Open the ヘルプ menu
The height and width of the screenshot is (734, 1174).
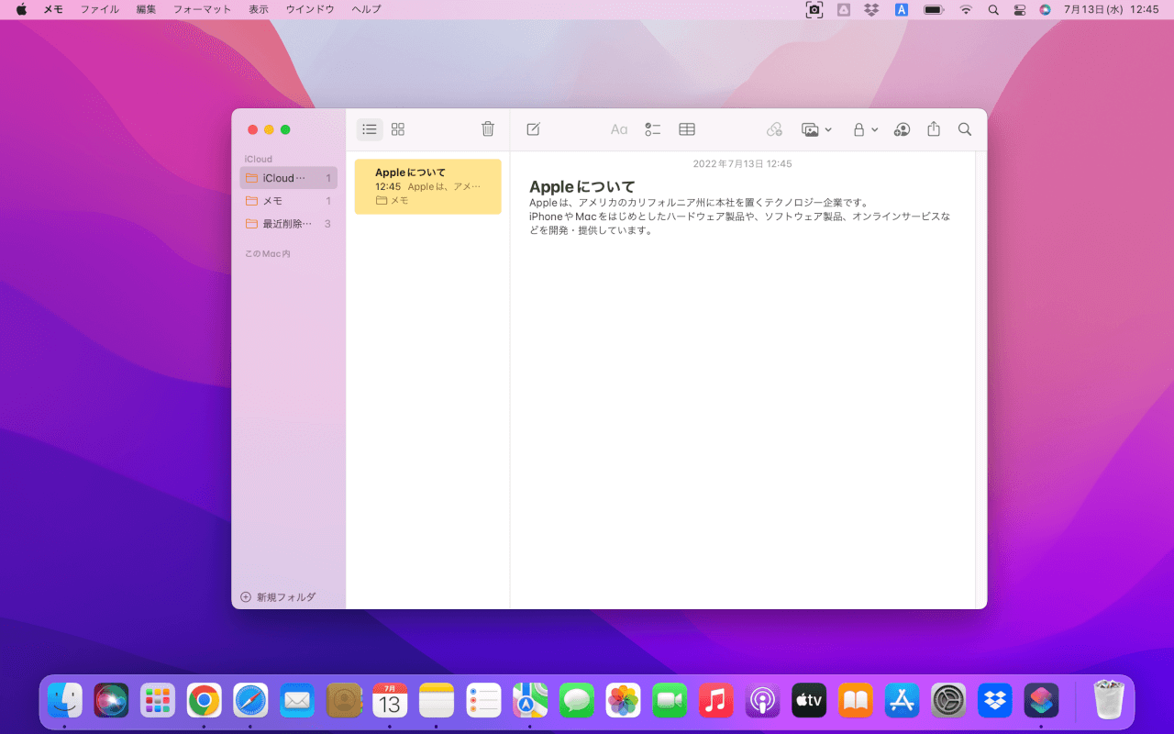[x=366, y=9]
